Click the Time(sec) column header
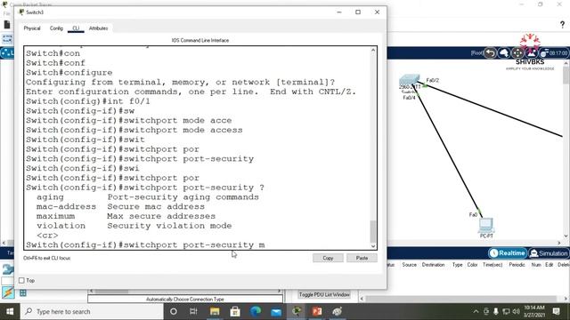570x320 pixels. click(x=493, y=265)
